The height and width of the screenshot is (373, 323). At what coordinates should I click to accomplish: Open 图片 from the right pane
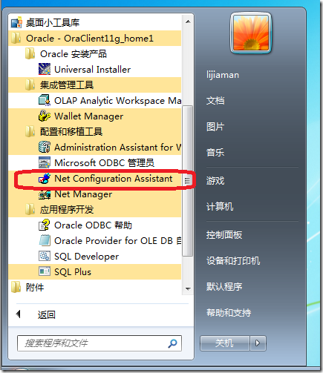click(x=215, y=127)
